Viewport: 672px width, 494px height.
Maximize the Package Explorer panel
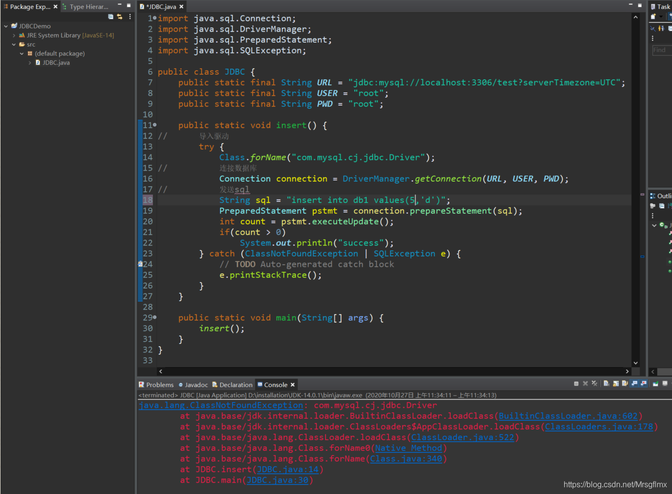pos(129,6)
